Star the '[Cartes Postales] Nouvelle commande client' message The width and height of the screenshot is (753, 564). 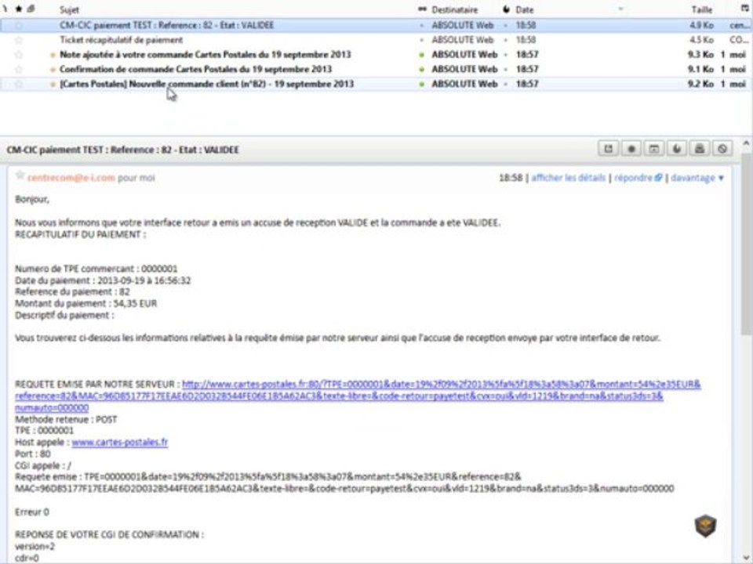(19, 84)
